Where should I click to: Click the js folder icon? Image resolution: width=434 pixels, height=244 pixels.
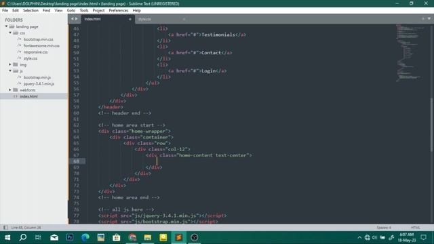[x=16, y=70]
